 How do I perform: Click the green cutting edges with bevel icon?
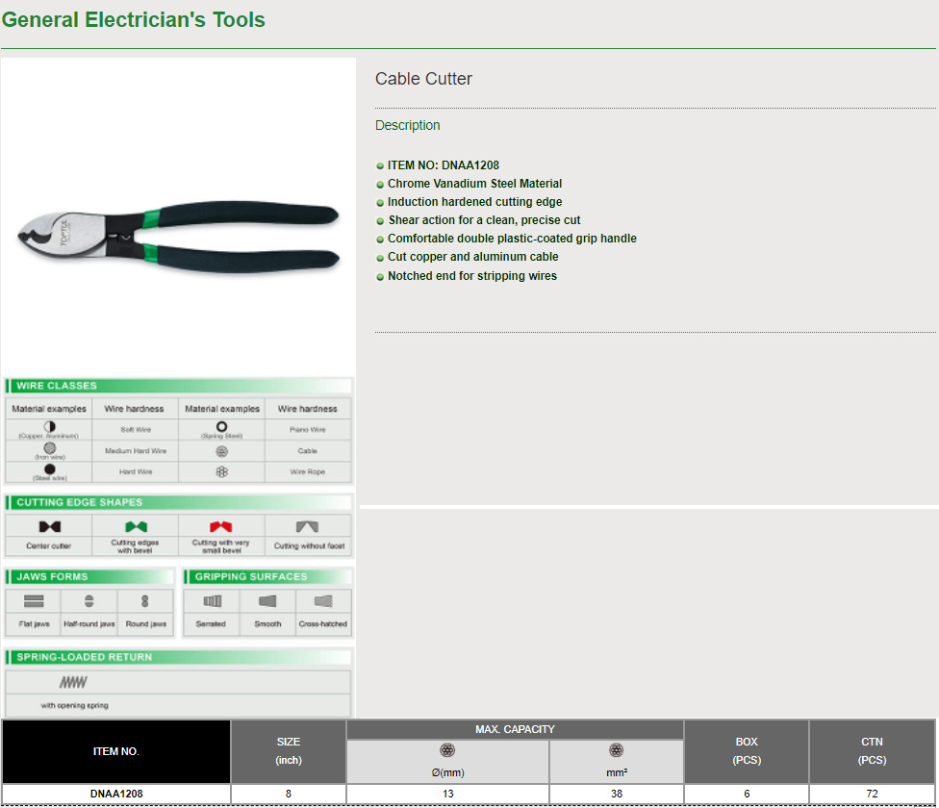pyautogui.click(x=136, y=527)
